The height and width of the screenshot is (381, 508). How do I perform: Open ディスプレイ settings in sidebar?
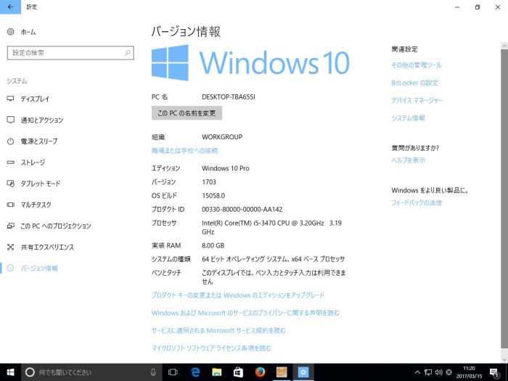pyautogui.click(x=35, y=99)
